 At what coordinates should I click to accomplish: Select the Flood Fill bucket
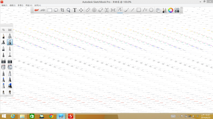coord(3,67)
